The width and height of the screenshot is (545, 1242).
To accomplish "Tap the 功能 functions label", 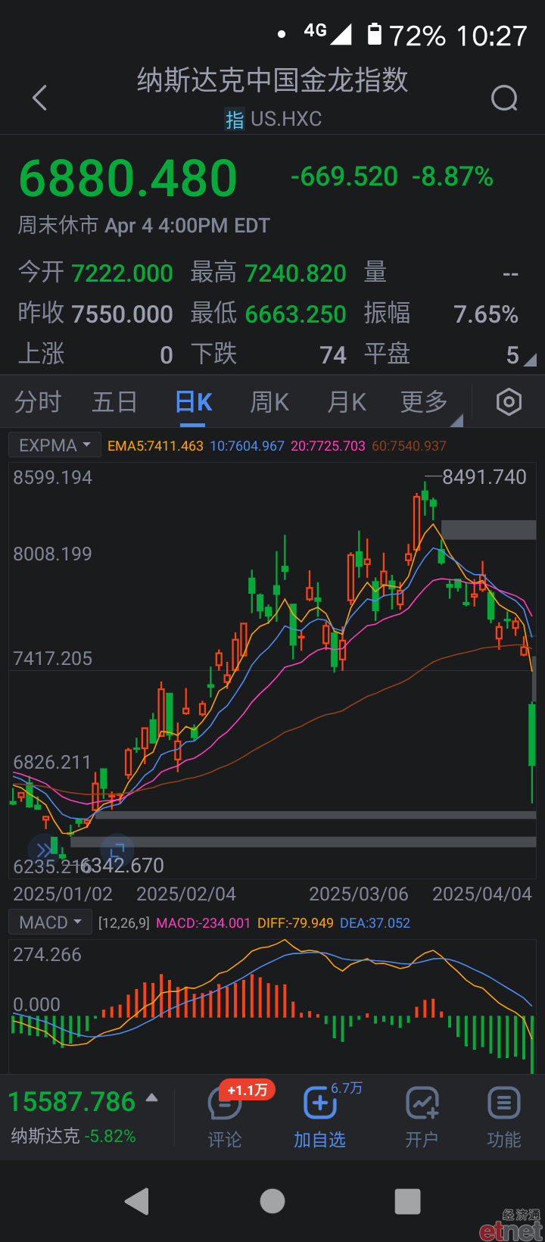I will [503, 1140].
